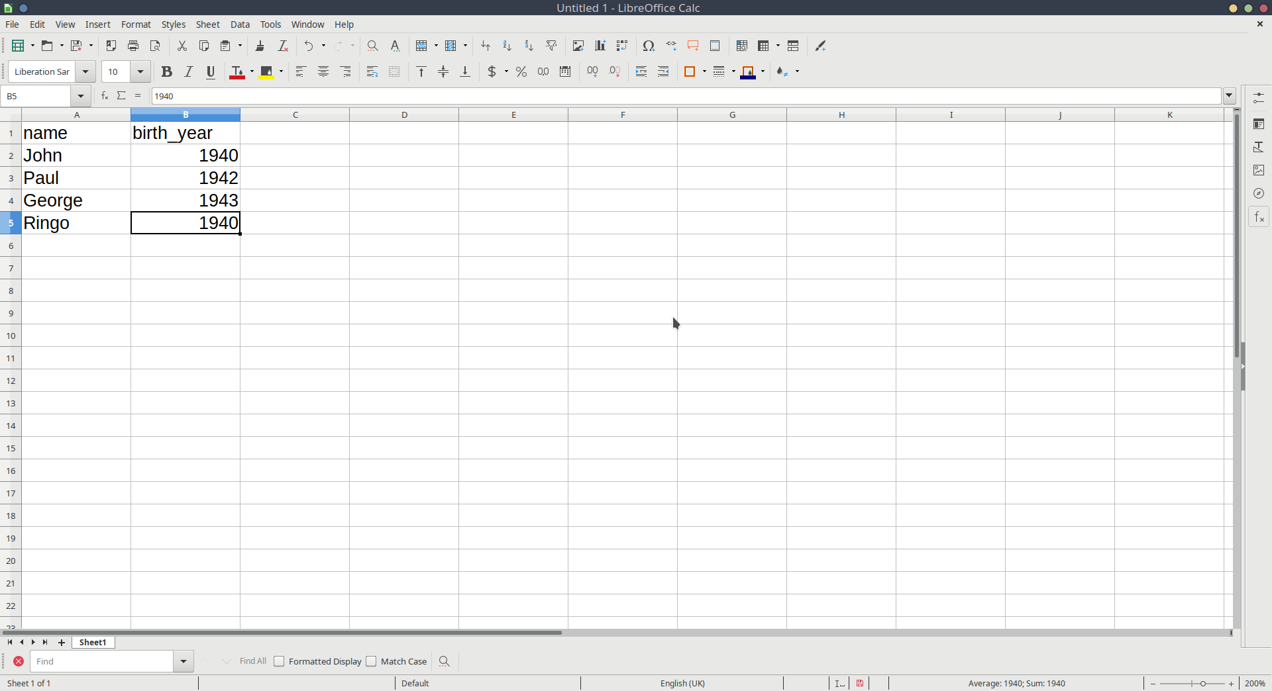This screenshot has width=1272, height=691.
Task: Click the AutoFilter funnel icon
Action: coord(551,46)
